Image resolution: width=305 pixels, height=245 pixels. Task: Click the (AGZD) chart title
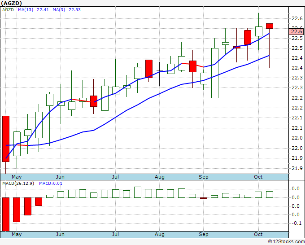coord(11,3)
